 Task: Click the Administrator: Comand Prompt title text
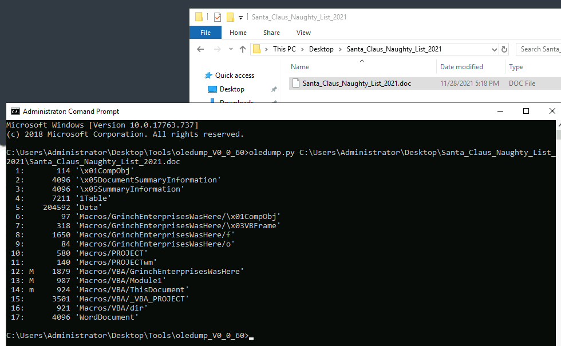(x=71, y=112)
